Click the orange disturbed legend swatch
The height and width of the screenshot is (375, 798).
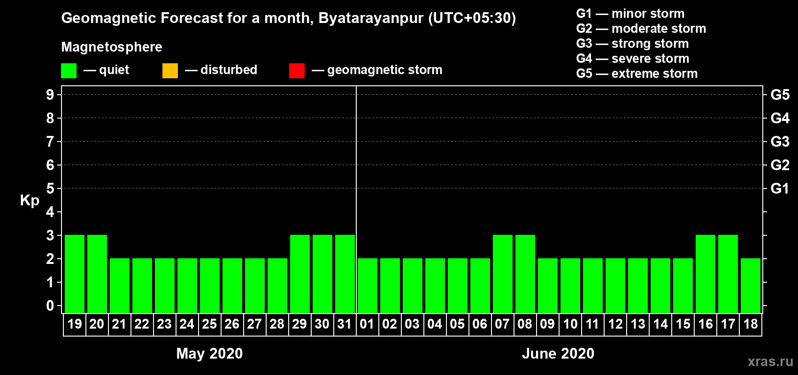tap(170, 71)
